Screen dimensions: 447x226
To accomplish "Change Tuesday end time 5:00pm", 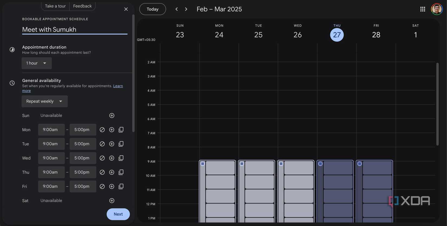I will coord(83,144).
